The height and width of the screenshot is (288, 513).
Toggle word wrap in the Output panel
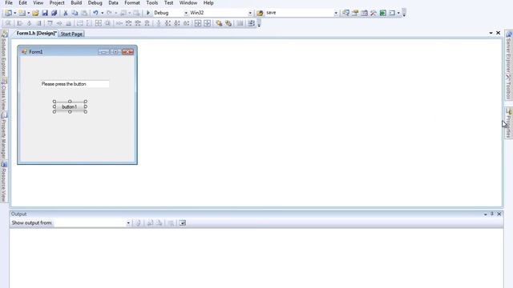(182, 223)
